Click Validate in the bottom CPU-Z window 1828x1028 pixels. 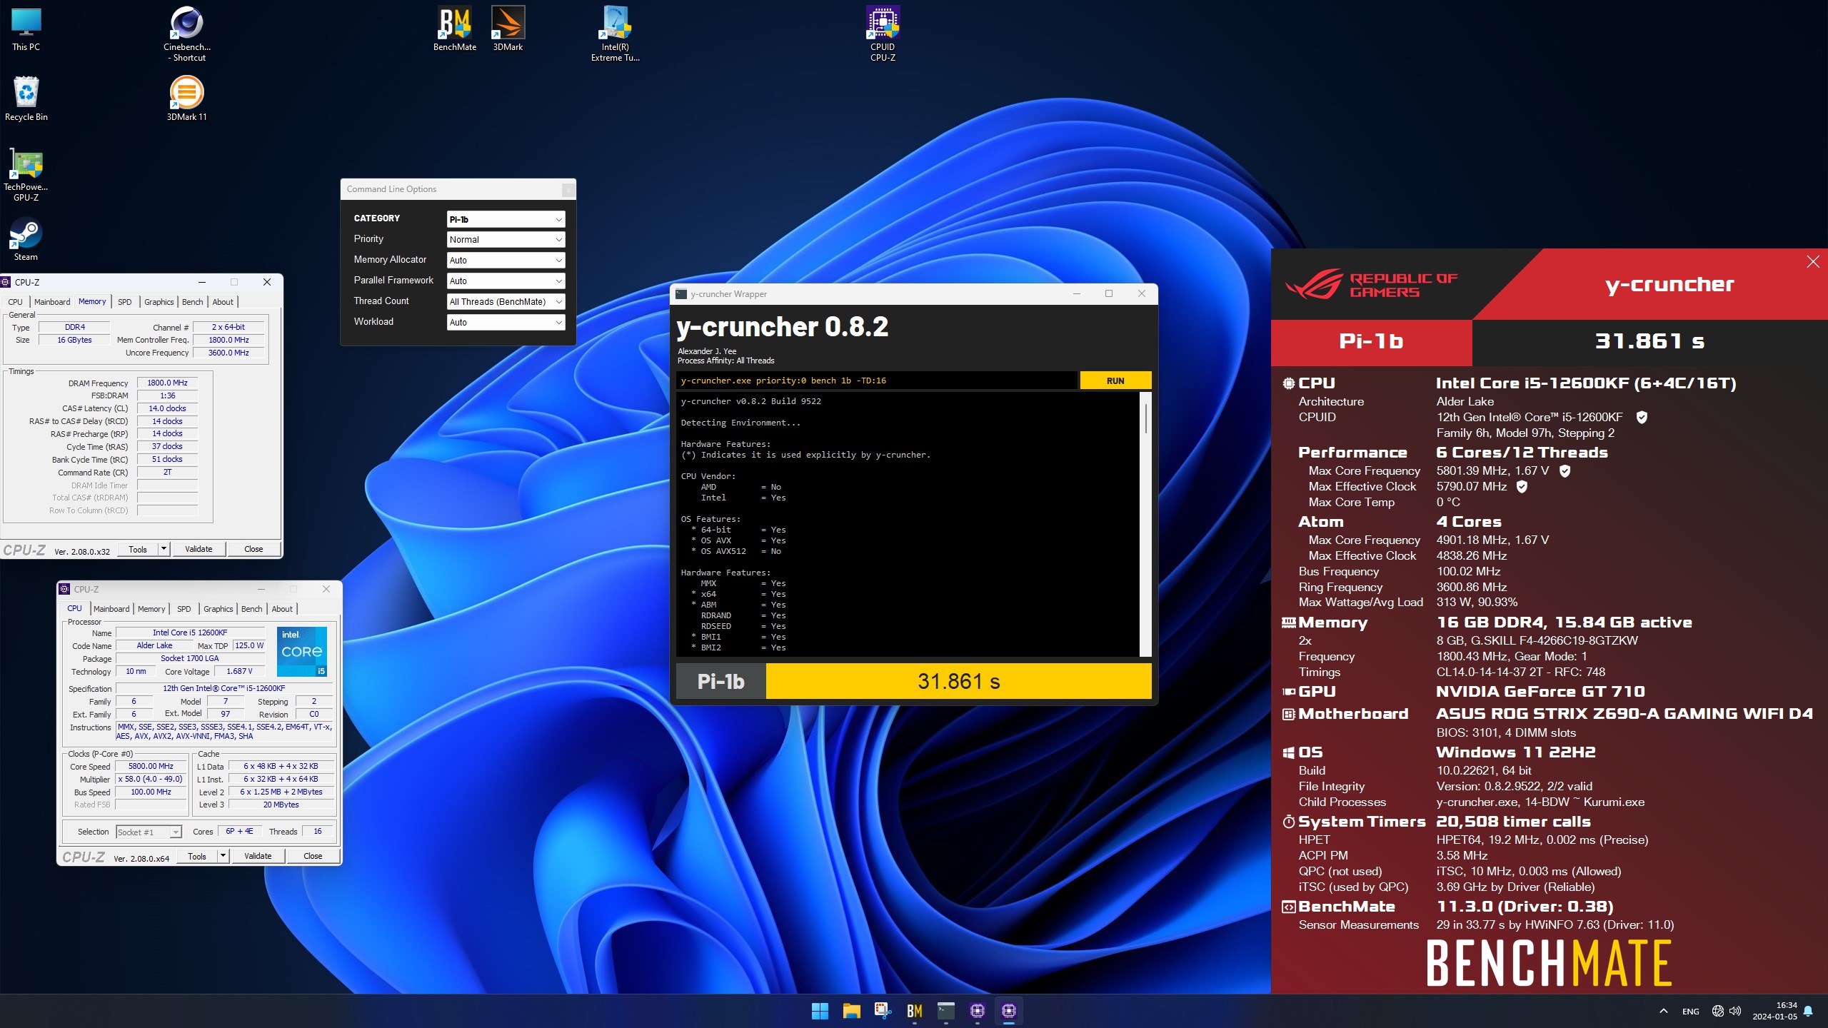coord(258,856)
